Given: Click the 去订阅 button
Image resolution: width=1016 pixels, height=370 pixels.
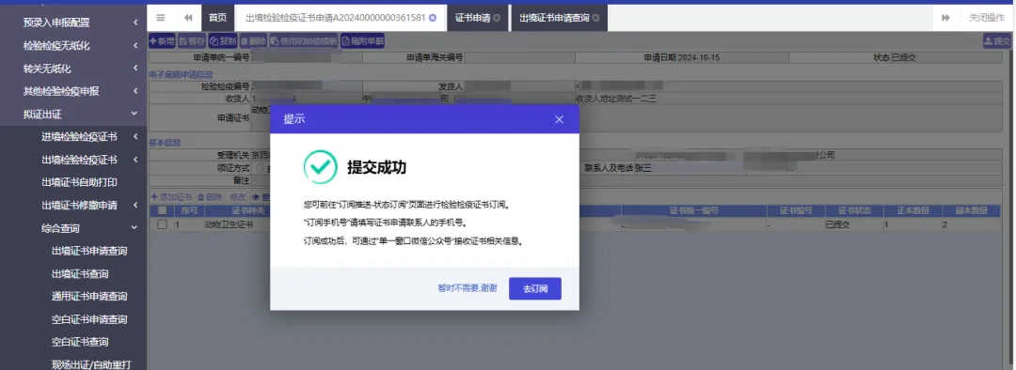Looking at the screenshot, I should point(534,288).
